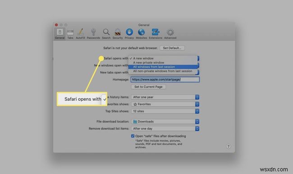This screenshot has width=293, height=174.
Task: Open the Tabs preferences pane
Action: coord(70,34)
